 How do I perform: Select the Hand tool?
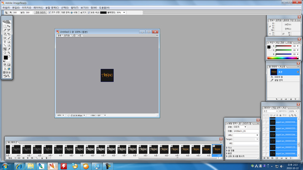pos(5,53)
